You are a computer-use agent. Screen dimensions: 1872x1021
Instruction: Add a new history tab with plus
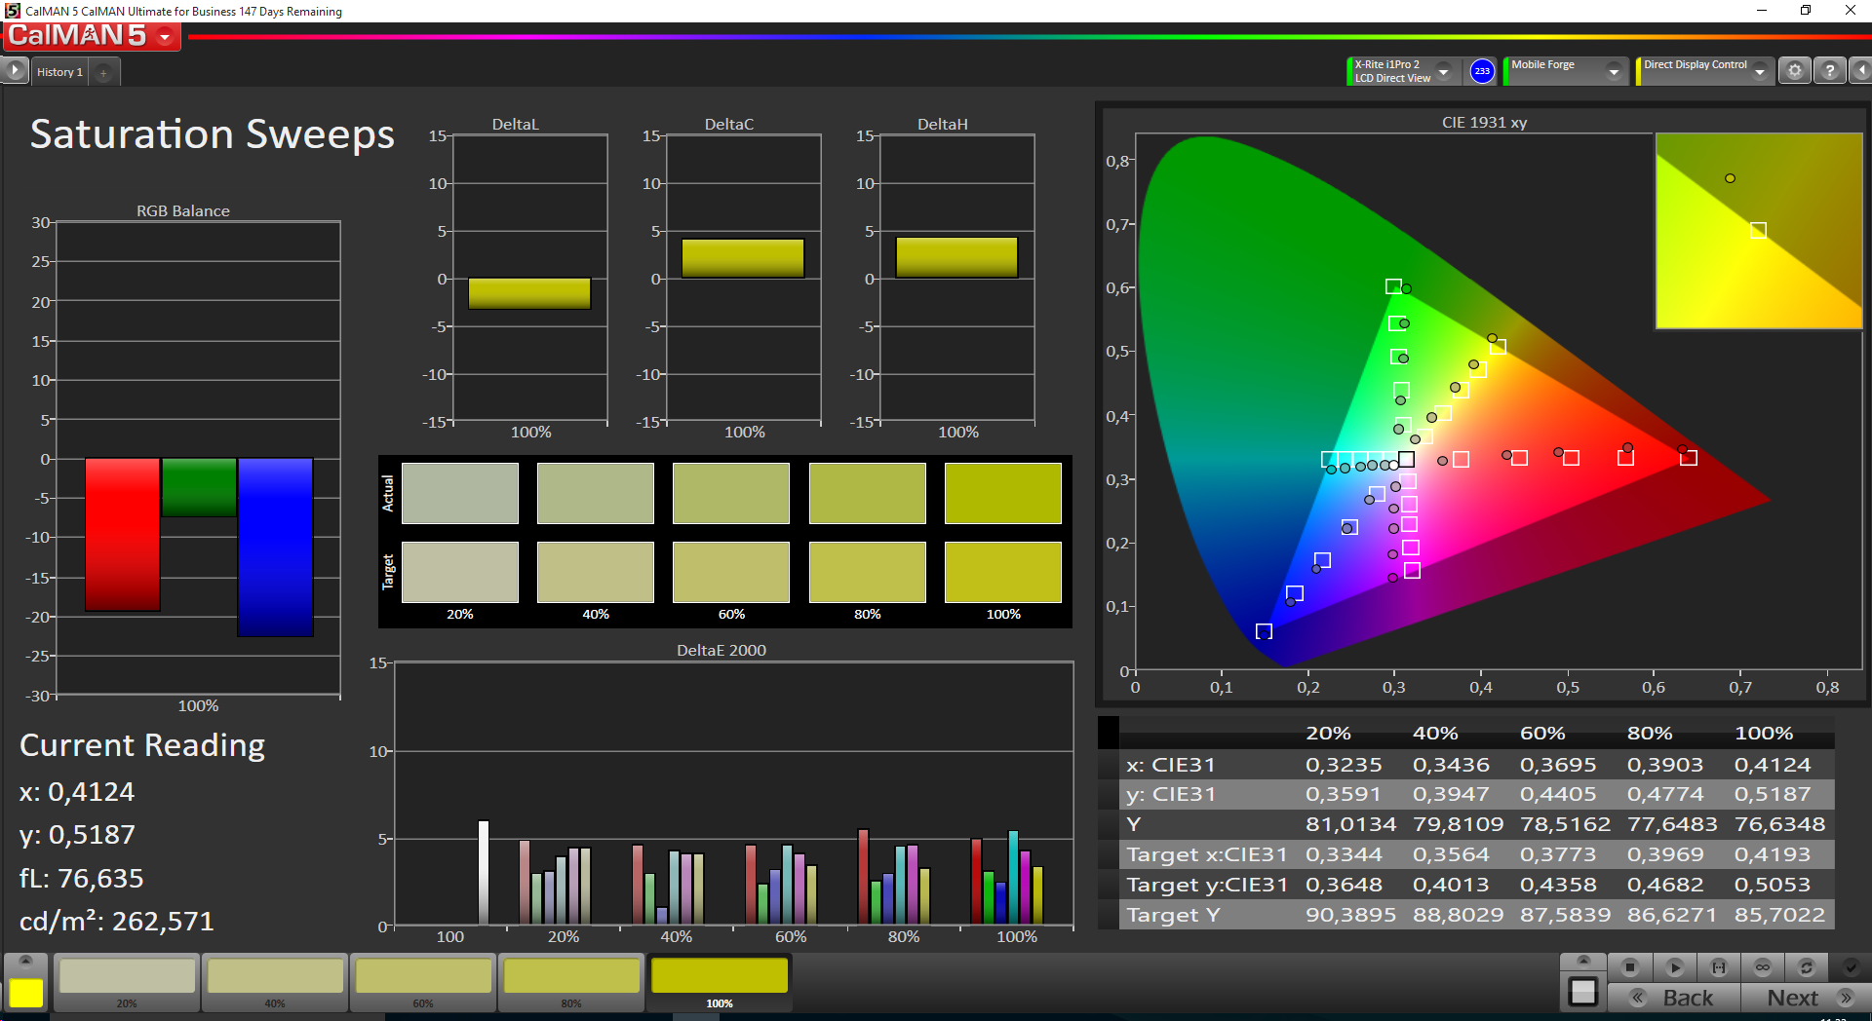tap(103, 72)
